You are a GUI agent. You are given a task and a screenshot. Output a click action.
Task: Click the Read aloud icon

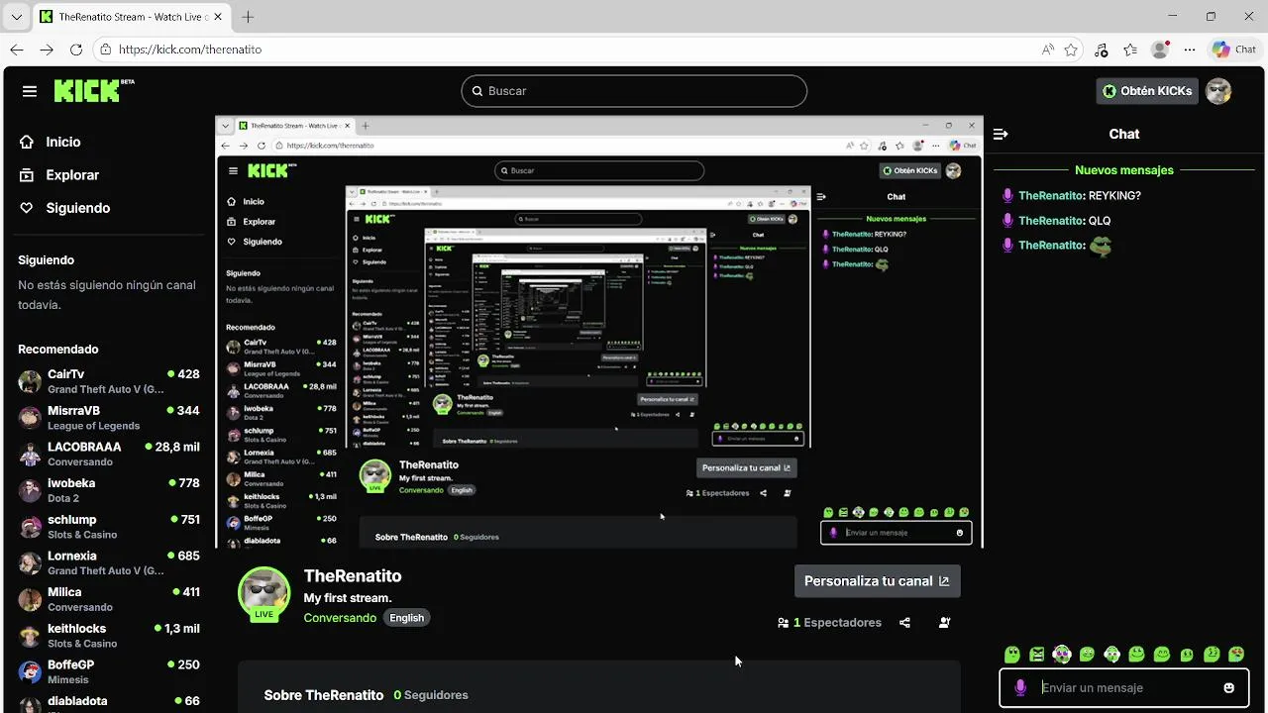coord(1048,50)
